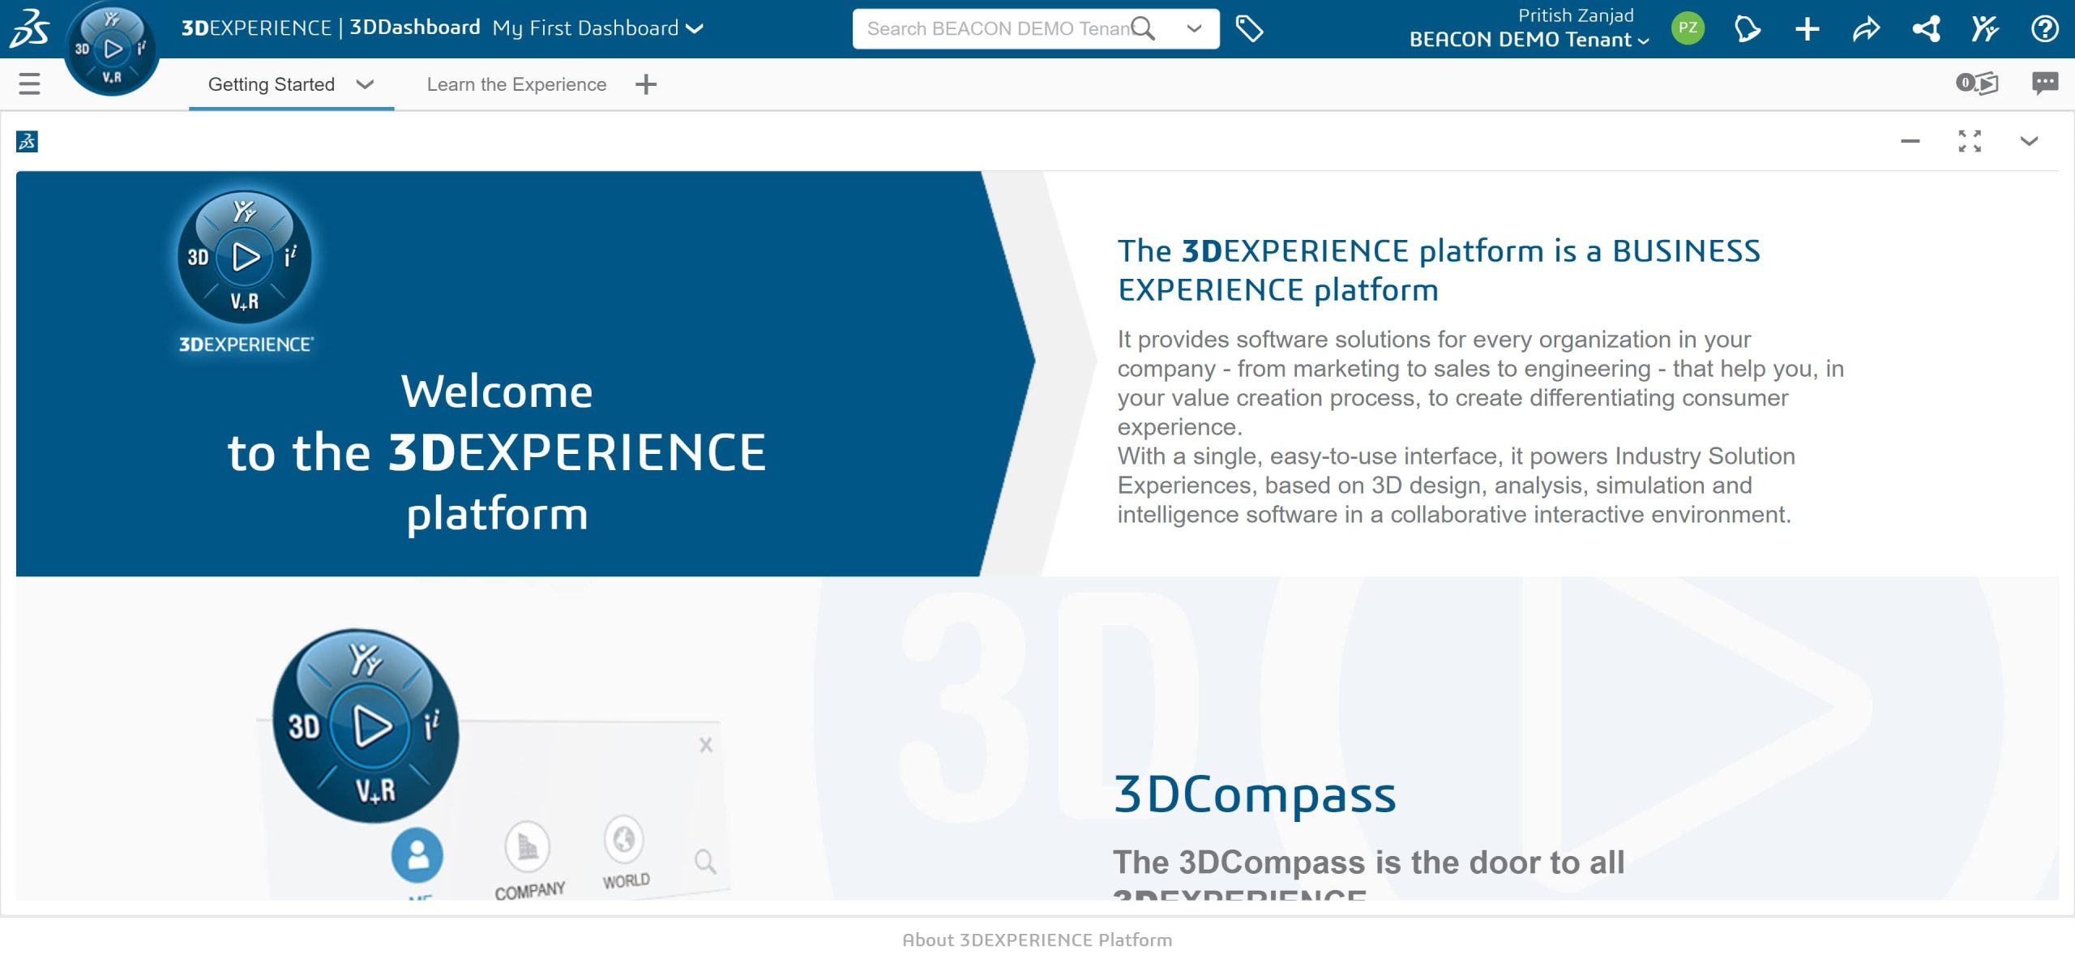
Task: Click the small 3DS widget icon
Action: click(x=27, y=142)
